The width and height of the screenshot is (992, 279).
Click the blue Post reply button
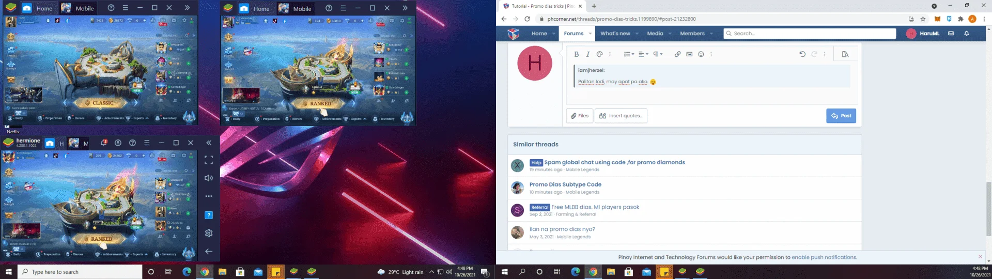[x=841, y=116]
